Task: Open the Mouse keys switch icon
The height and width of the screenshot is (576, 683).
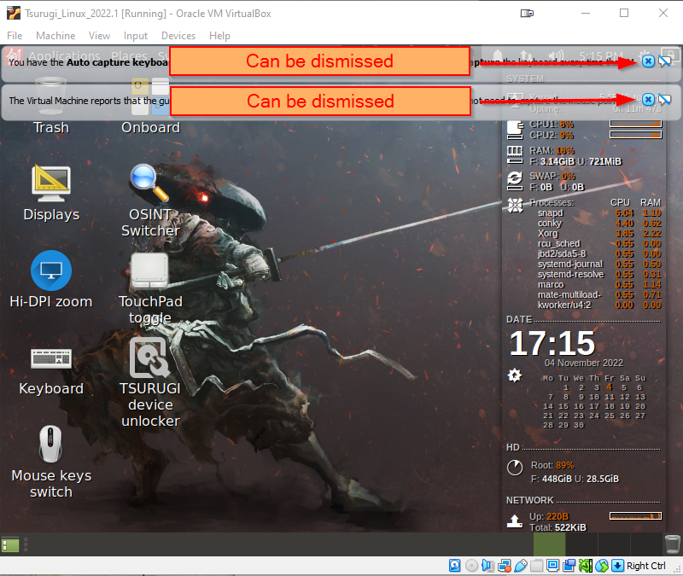Action: tap(51, 463)
